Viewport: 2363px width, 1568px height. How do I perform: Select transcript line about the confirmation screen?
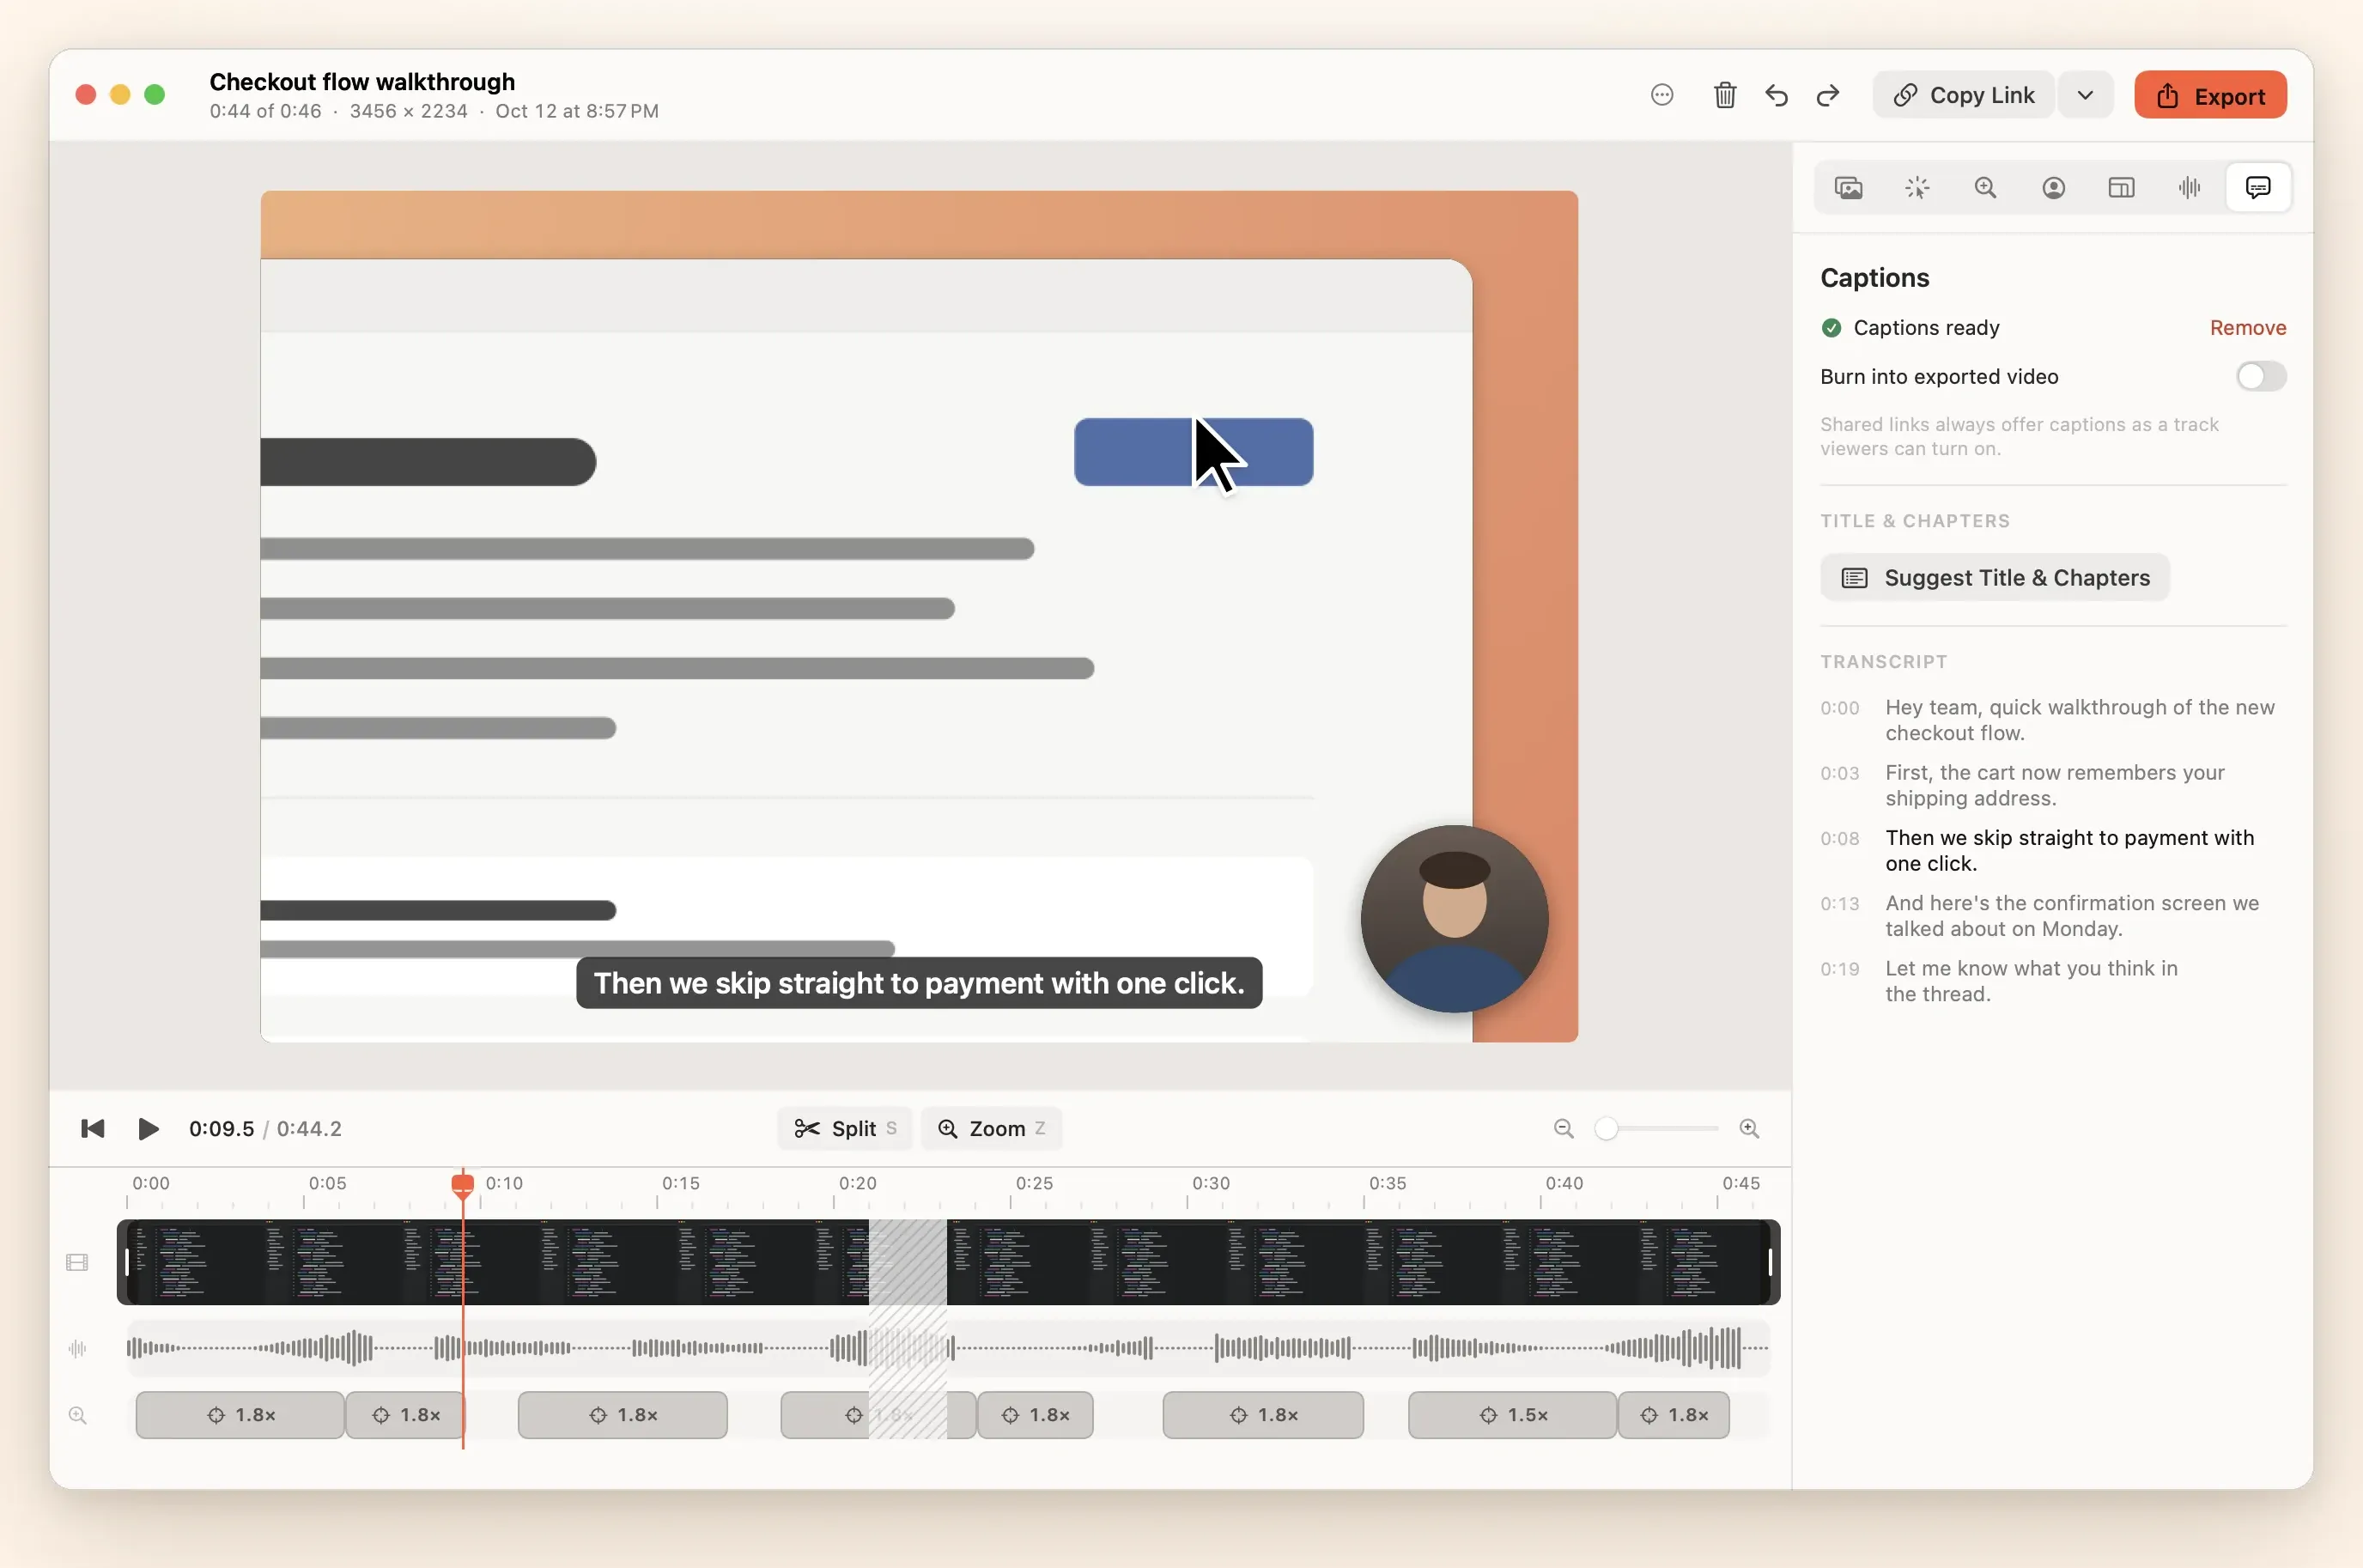point(2053,916)
